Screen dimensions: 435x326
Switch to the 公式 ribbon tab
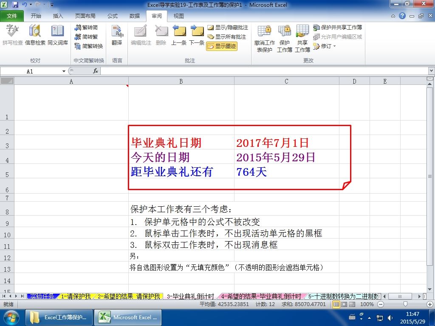[x=112, y=16]
